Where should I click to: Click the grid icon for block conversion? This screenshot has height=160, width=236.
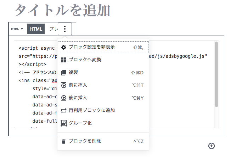[x=64, y=60]
